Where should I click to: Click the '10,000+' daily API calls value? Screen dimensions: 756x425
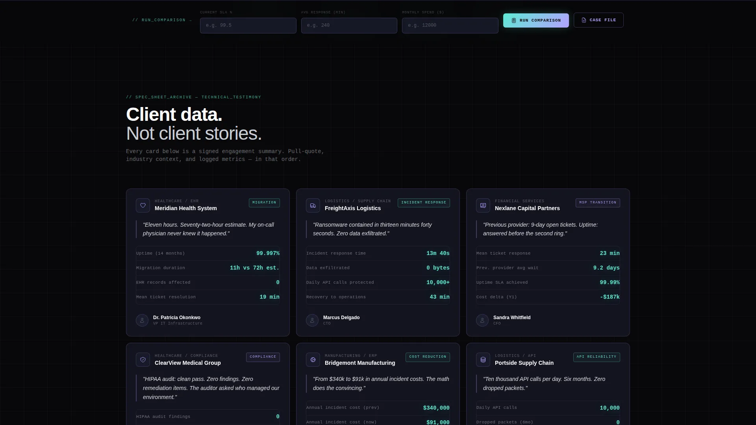(x=438, y=283)
